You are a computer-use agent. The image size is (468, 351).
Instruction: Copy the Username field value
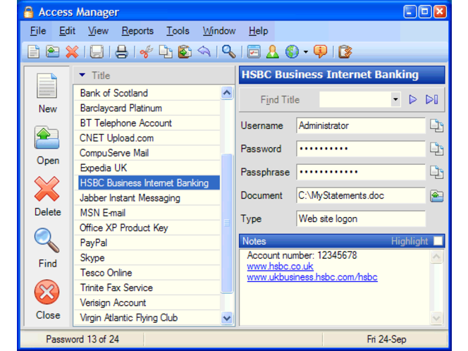pyautogui.click(x=437, y=125)
